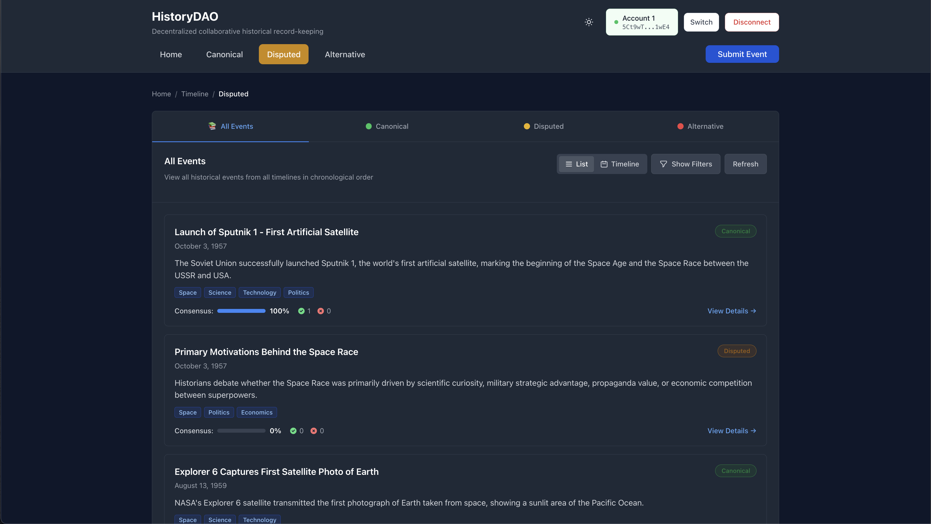Open the Account 1 wallet selector

click(642, 22)
